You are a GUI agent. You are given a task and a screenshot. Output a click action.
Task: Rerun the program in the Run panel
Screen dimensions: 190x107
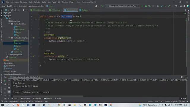click(5, 81)
